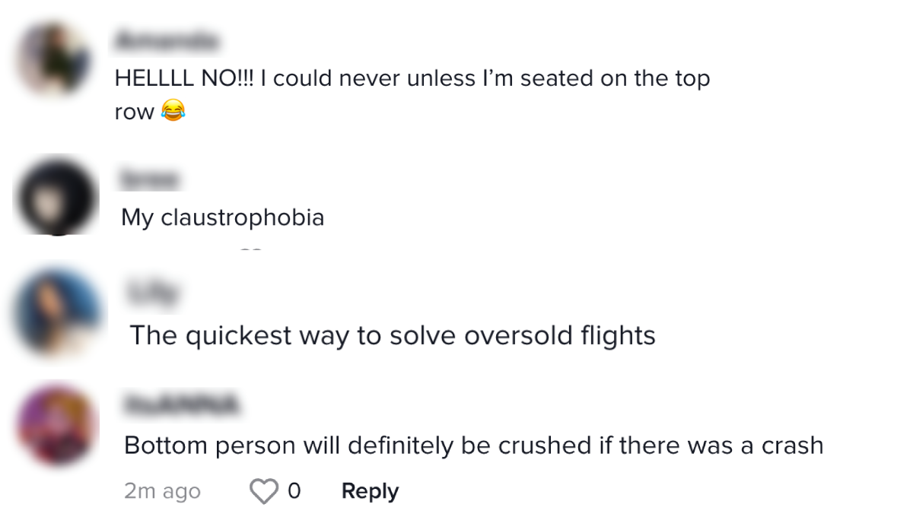913x520 pixels.
Task: Open the avatar beside the 'Bottom person' comment
Action: click(x=58, y=427)
